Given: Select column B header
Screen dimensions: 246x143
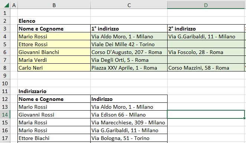Looking at the screenshot, I should (54, 5).
